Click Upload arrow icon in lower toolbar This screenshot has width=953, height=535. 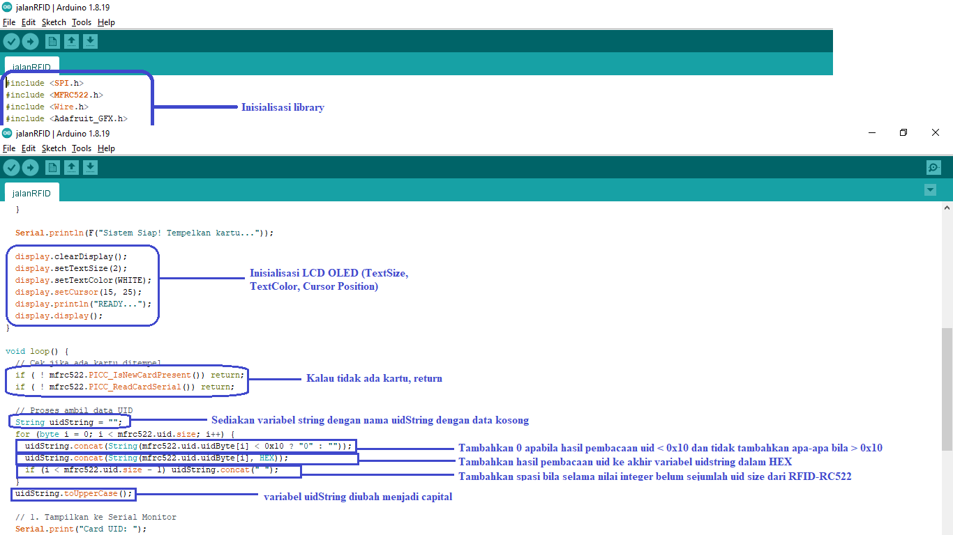(x=30, y=168)
